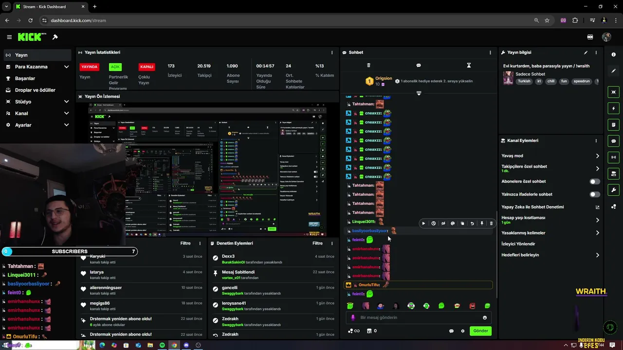
Task: Click the shop icon with count 0
Action: 371,331
